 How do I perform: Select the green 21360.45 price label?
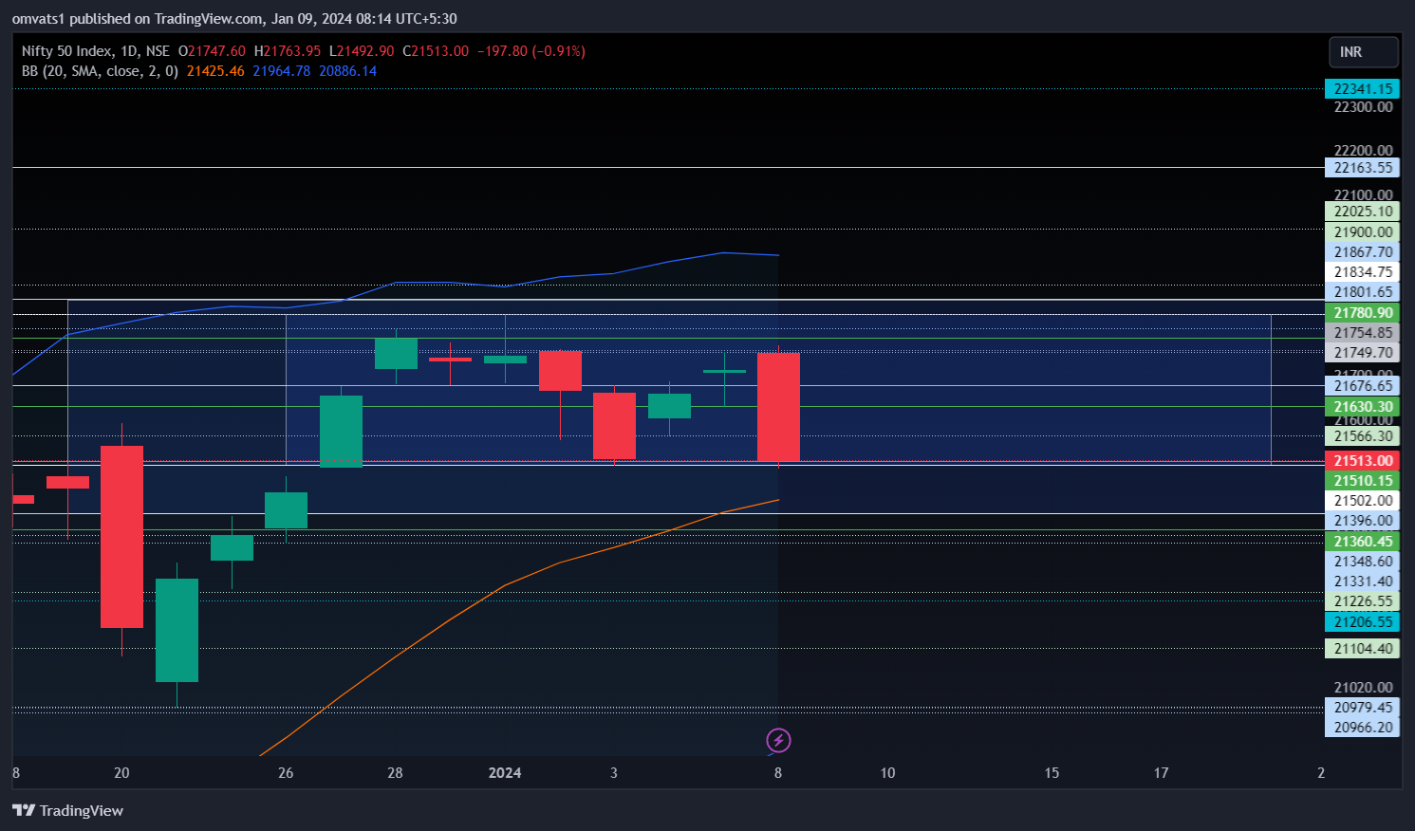coord(1362,542)
